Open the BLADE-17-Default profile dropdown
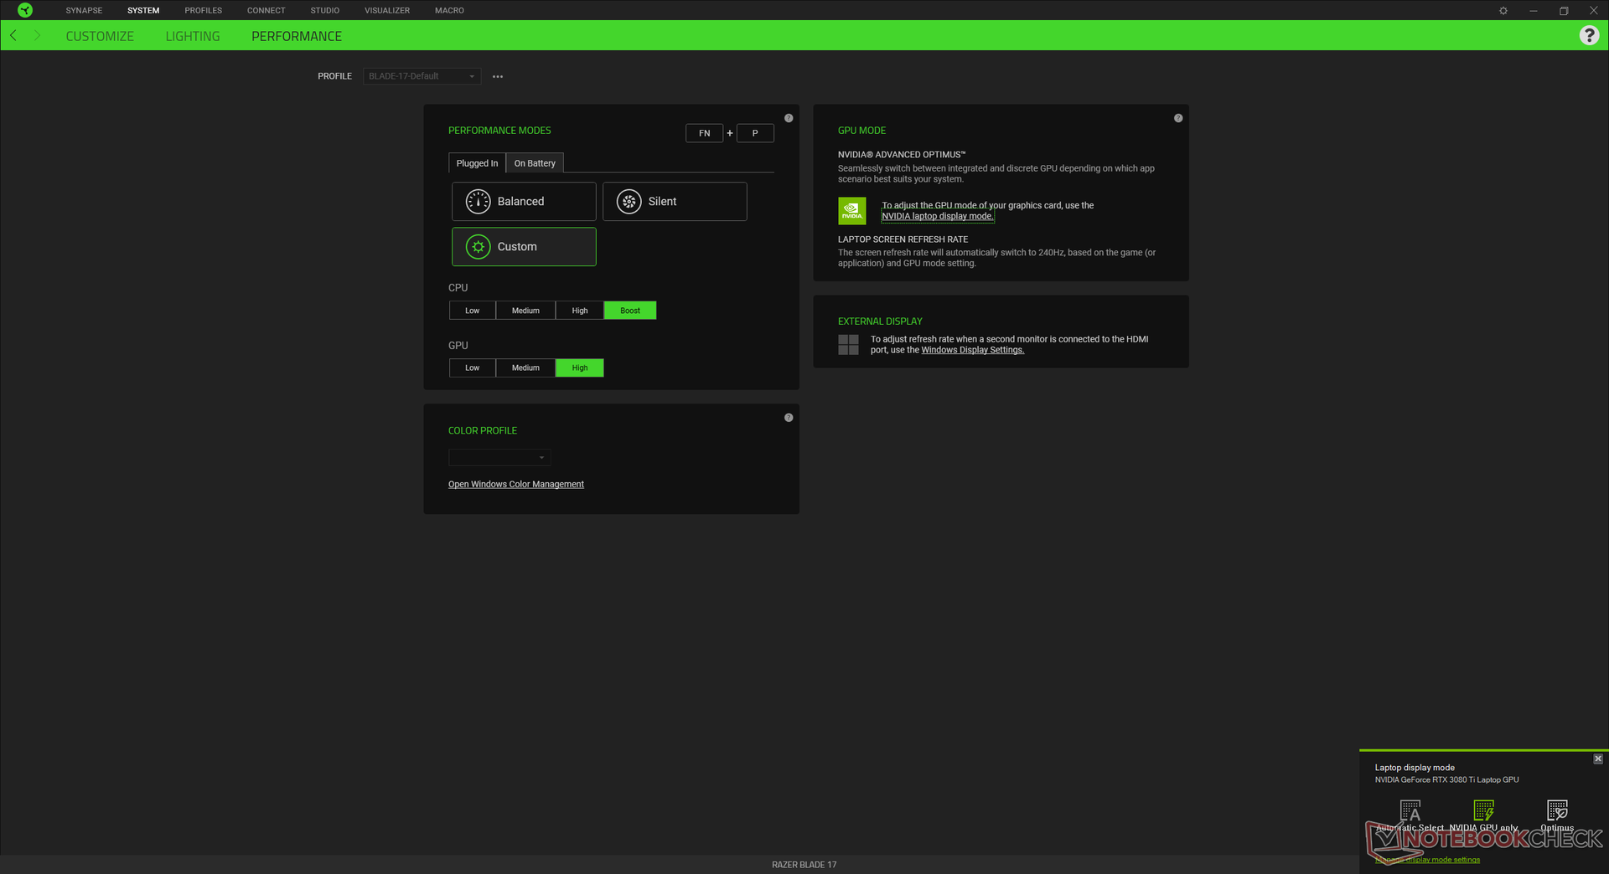Image resolution: width=1609 pixels, height=874 pixels. [x=422, y=76]
